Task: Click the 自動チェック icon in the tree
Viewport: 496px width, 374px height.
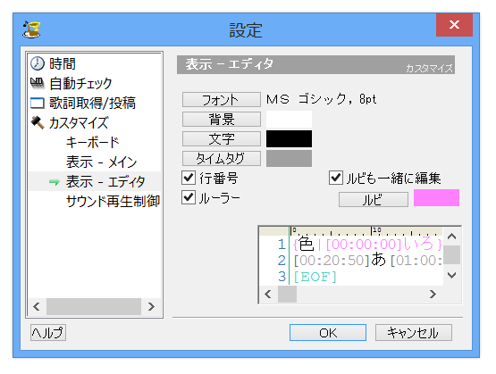Action: 38,83
